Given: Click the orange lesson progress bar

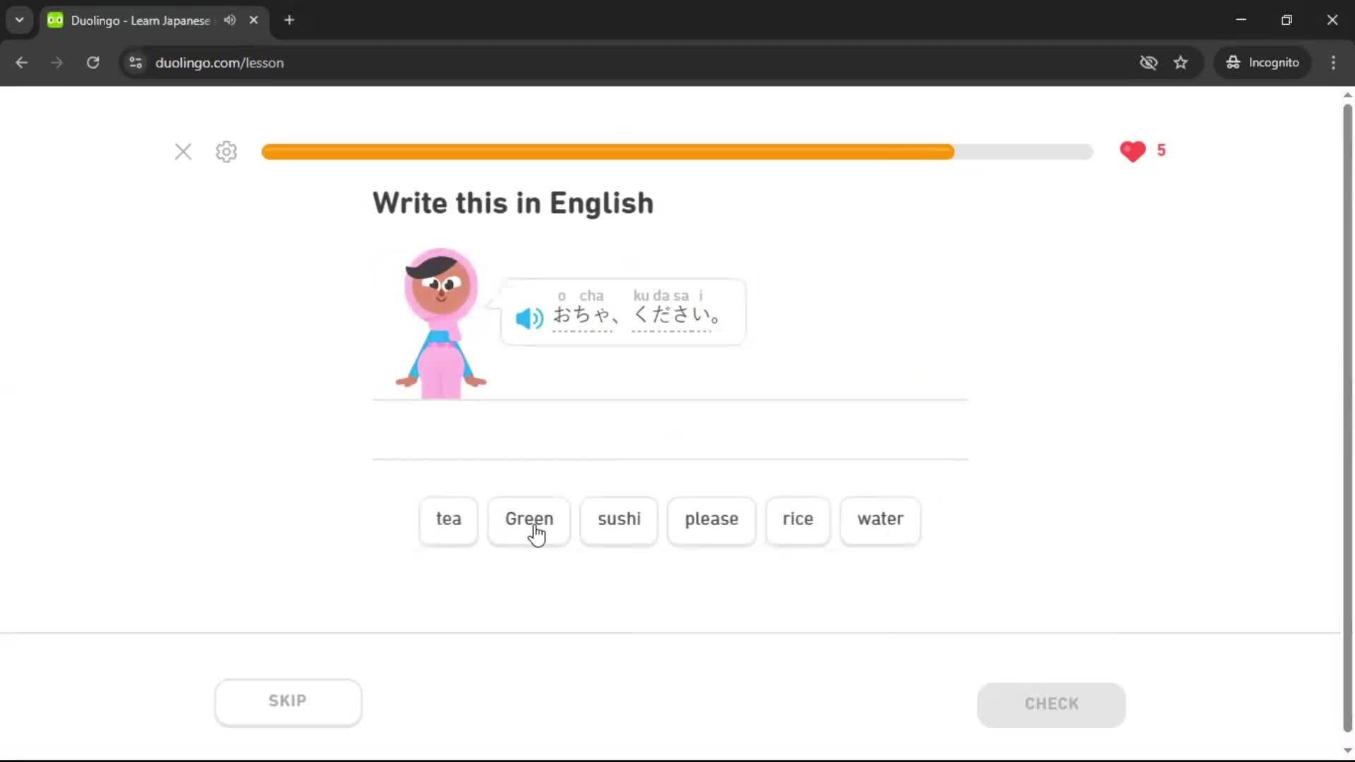Looking at the screenshot, I should (607, 152).
